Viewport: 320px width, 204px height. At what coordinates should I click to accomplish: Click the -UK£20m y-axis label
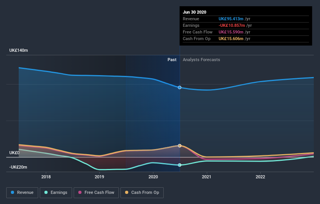pyautogui.click(x=18, y=167)
